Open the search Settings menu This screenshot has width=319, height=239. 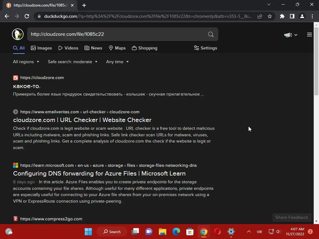(206, 48)
